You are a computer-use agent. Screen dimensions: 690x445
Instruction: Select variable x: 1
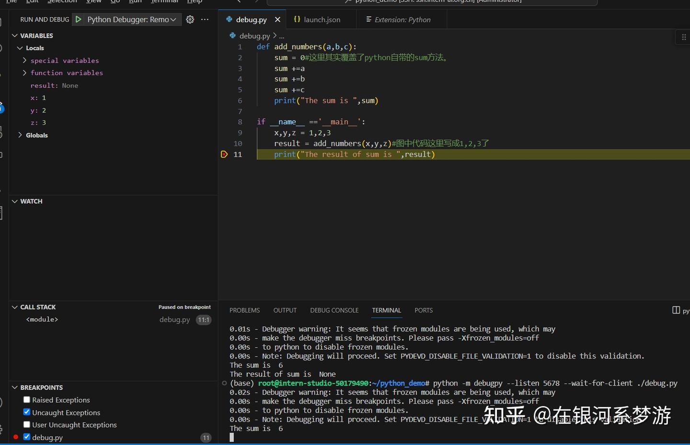tap(38, 98)
